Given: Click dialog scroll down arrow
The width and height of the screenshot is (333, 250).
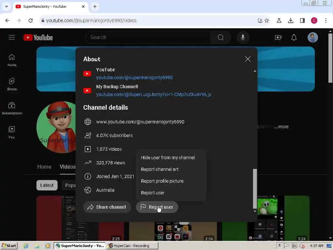Looking at the screenshot, I should (255, 211).
